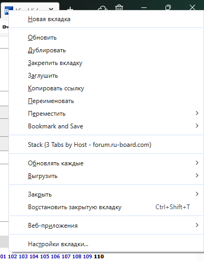Screen dimensions: 204x262
Task: Open forum page 105 link
Action: tap(45, 256)
